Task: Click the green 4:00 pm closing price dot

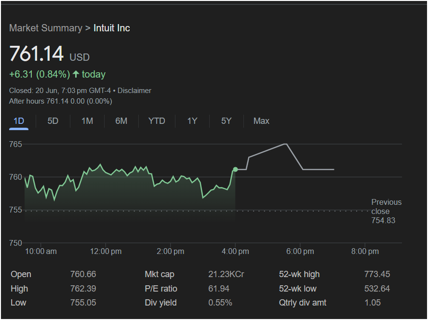Action: click(235, 170)
